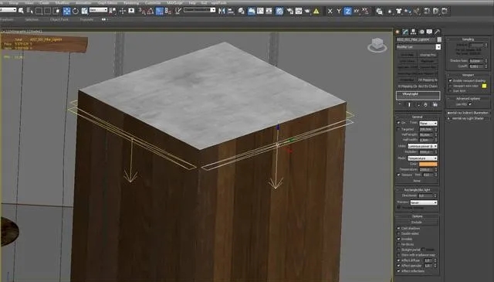Switch to the Hierarchy command panel tab
This screenshot has width=494, height=282.
(x=414, y=32)
